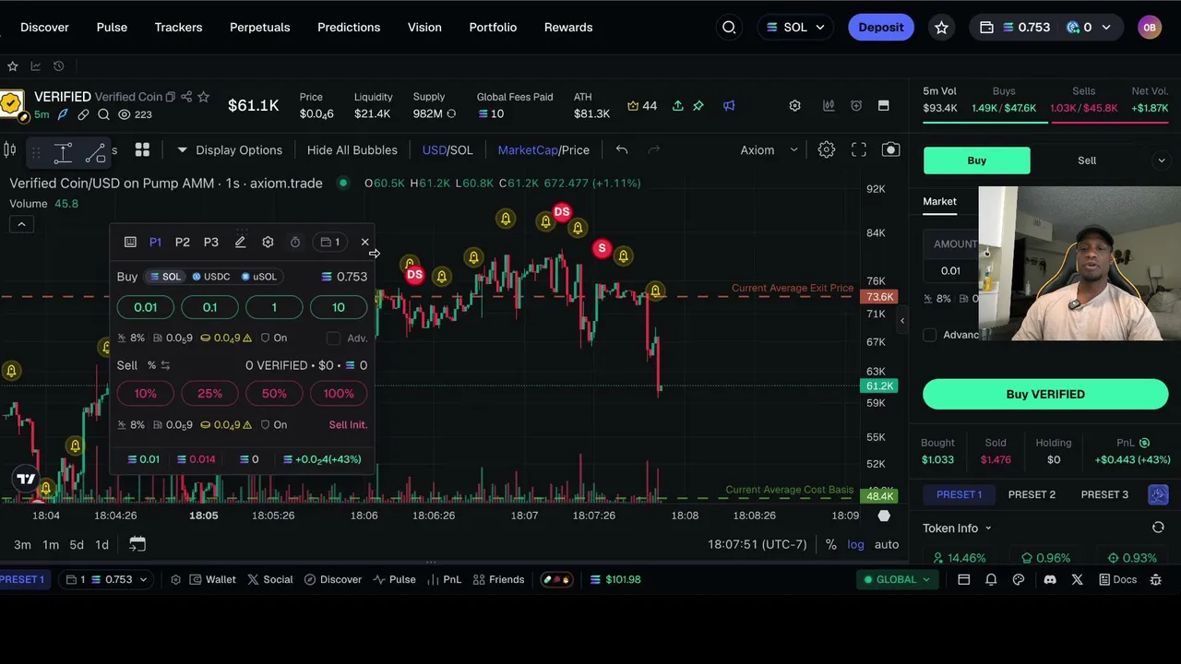Open the Perpetuals page
Image resolution: width=1181 pixels, height=664 pixels.
coord(259,28)
